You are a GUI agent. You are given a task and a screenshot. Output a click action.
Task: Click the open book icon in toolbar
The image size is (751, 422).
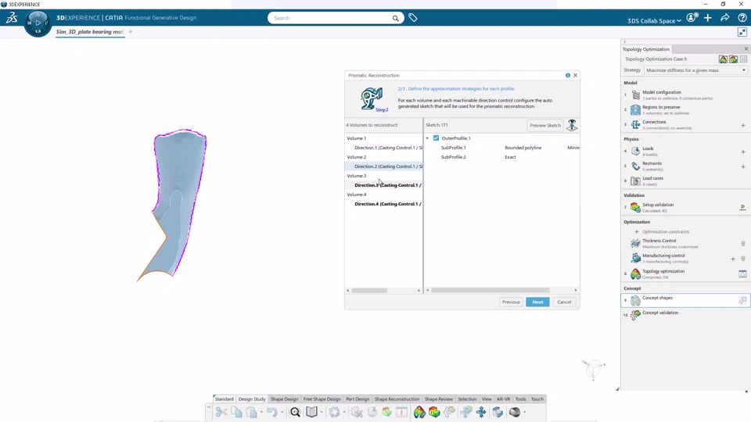[x=312, y=412]
